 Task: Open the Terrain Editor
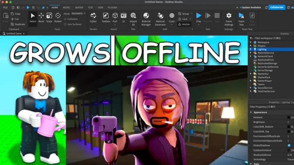[x=93, y=18]
